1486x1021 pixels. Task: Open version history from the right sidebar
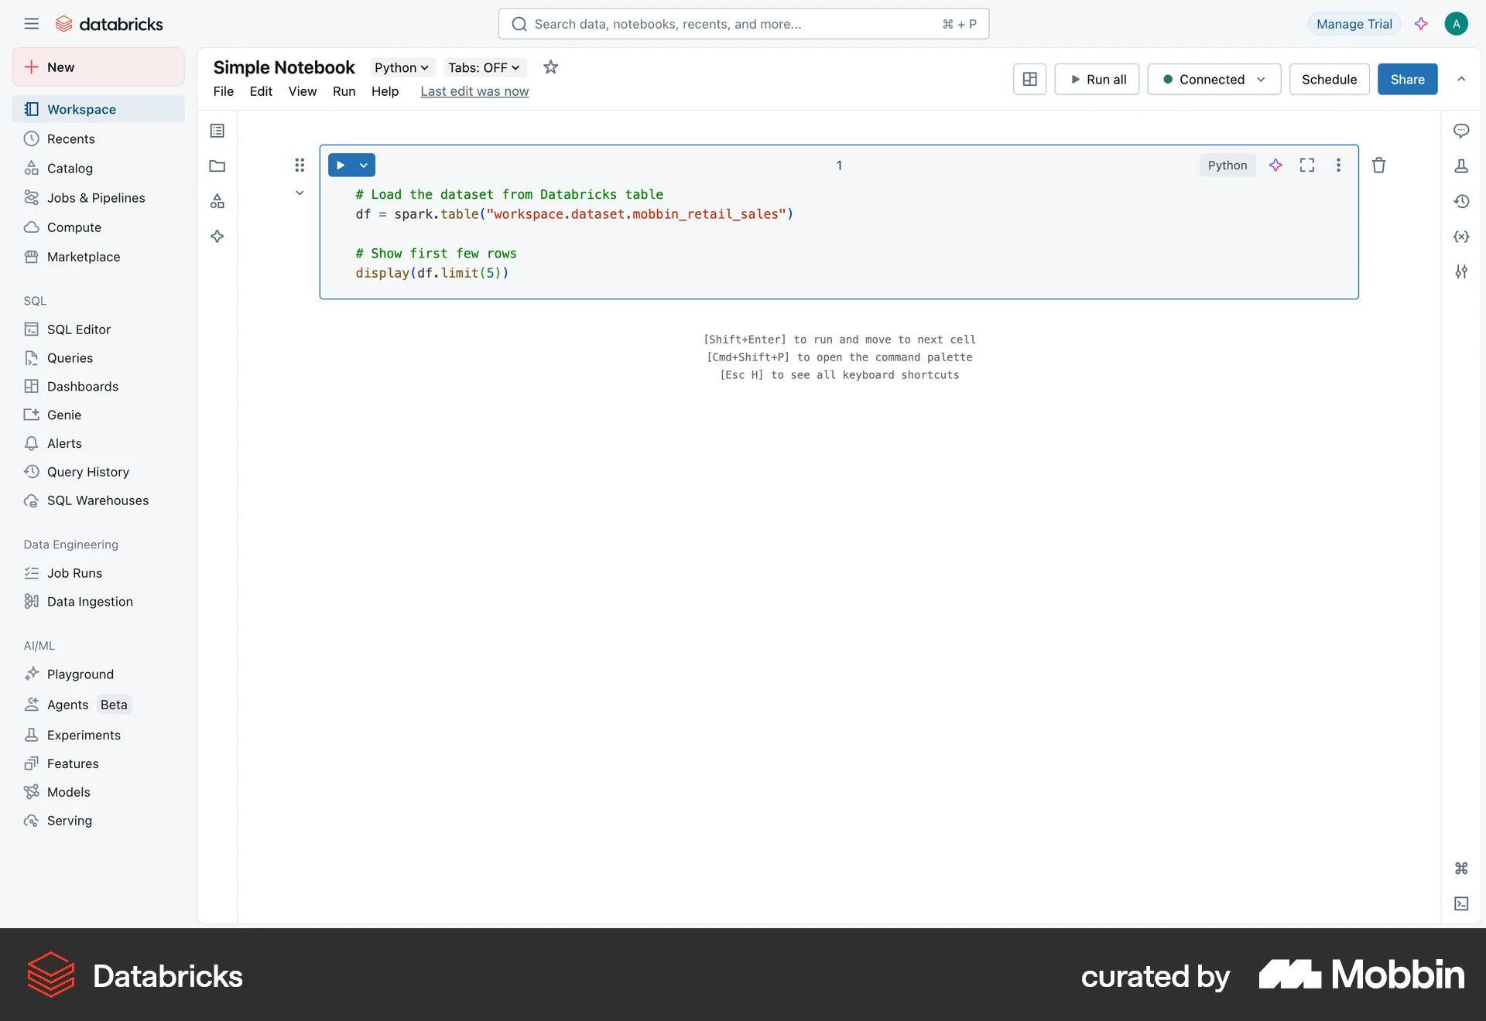(1461, 201)
